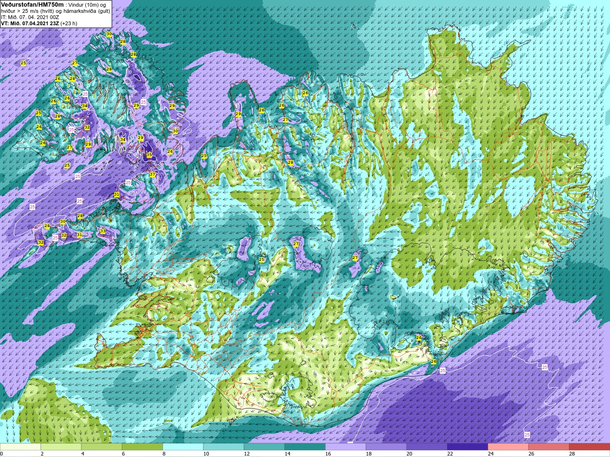Image resolution: width=610 pixels, height=457 pixels.
Task: Click the 24–26 m/s pink legend swatch
Action: 508,447
